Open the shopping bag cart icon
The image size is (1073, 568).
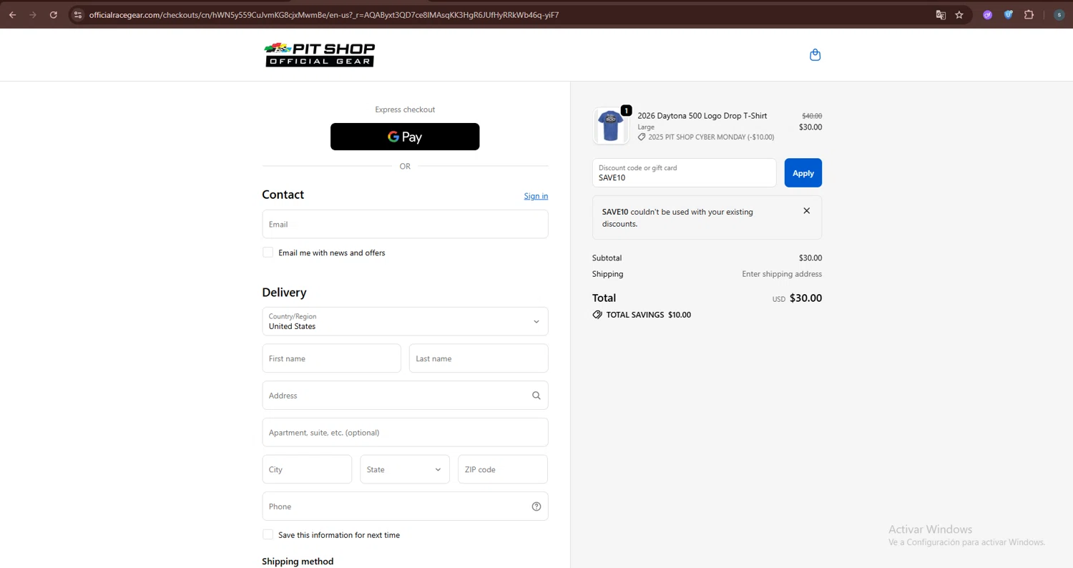[x=815, y=55]
